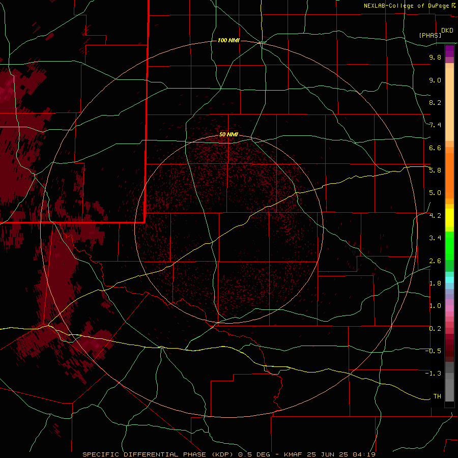458x458 pixels.
Task: Click the 1.0 legend value
Action: [x=435, y=306]
